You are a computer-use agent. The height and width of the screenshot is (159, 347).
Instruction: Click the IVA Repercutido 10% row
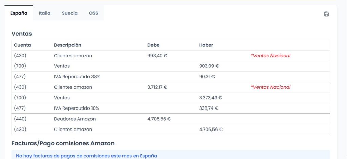pyautogui.click(x=171, y=108)
